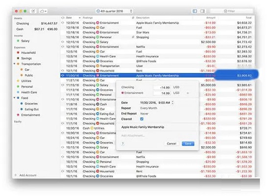Screen dimensions: 267x196
Task: Click the Add Account button
Action: pyautogui.click(x=28, y=175)
